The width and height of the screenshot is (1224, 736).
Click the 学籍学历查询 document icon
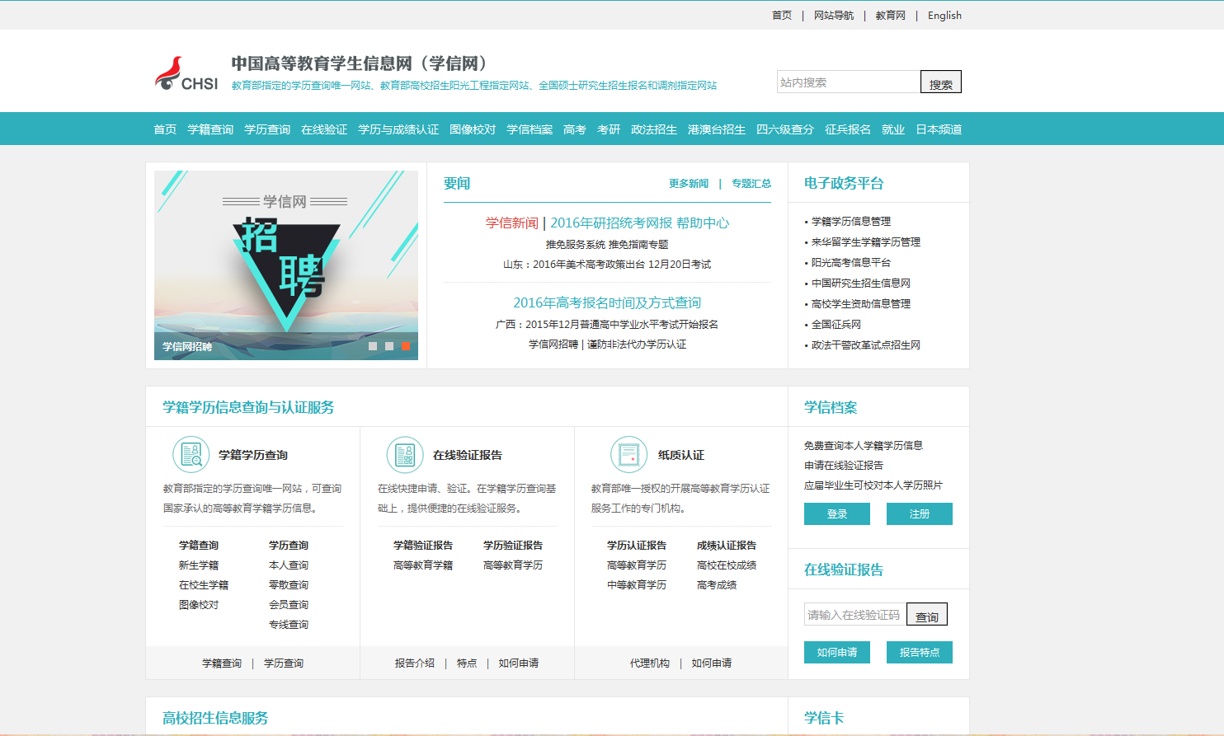tap(191, 455)
